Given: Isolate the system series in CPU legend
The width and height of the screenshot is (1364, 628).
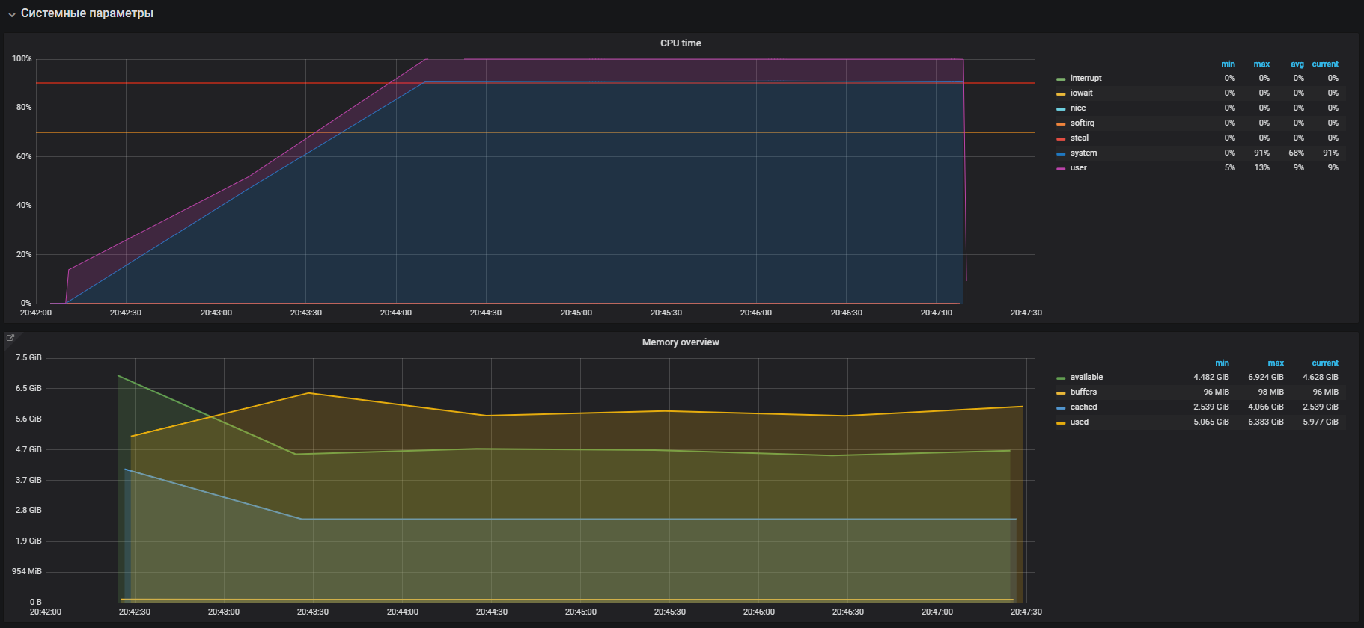Looking at the screenshot, I should [x=1083, y=153].
